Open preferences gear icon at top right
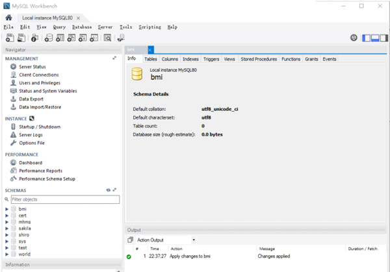 click(x=354, y=38)
